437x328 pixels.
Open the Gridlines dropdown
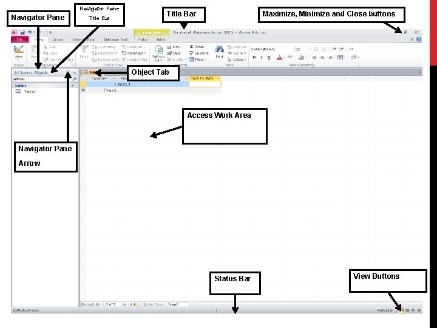pyautogui.click(x=341, y=58)
